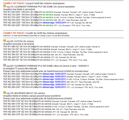Click the BOURGES TNT-R6 36H row

pyautogui.click(x=46, y=115)
